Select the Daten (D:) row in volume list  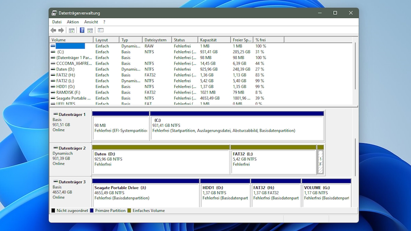click(66, 69)
